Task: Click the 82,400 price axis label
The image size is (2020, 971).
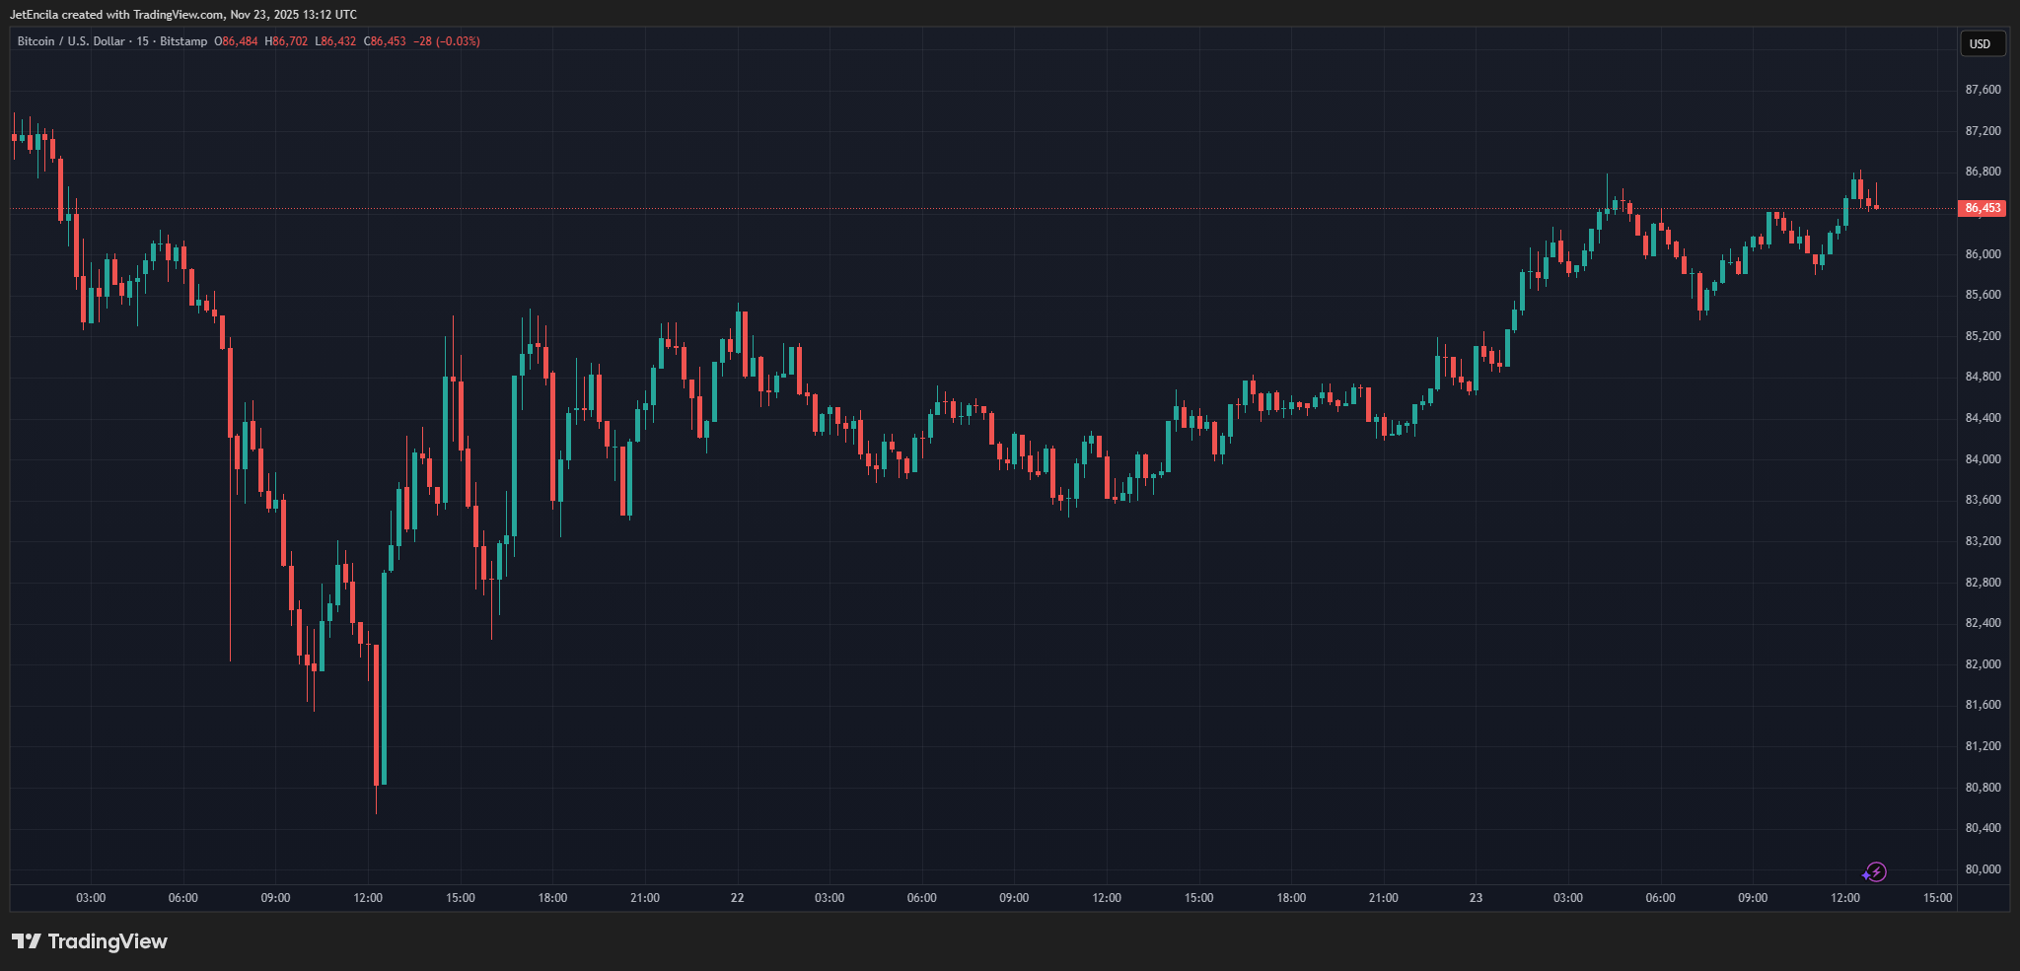Action: coord(1983,623)
